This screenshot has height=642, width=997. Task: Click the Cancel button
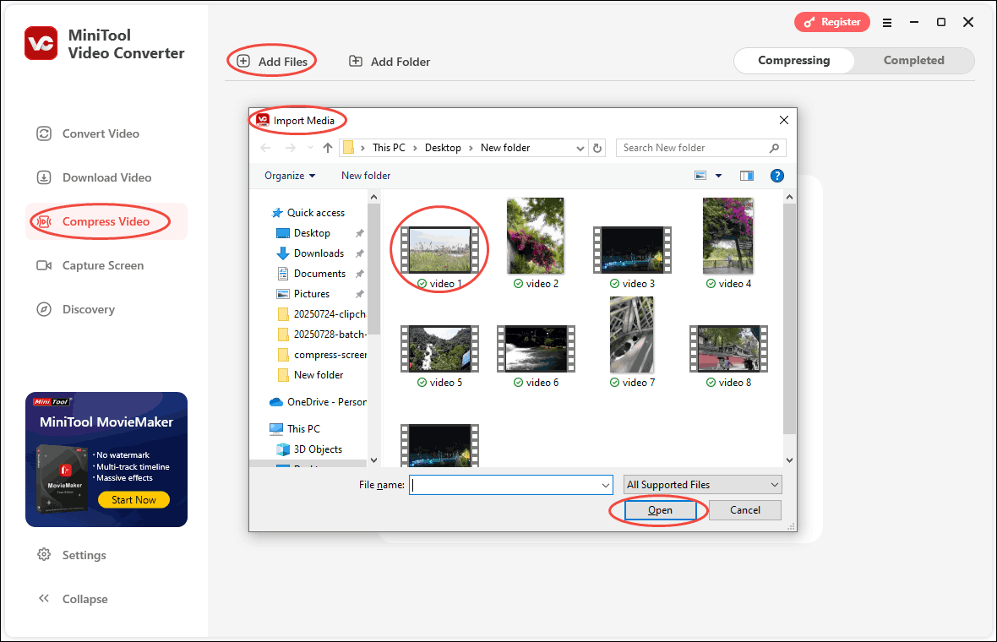coord(745,510)
